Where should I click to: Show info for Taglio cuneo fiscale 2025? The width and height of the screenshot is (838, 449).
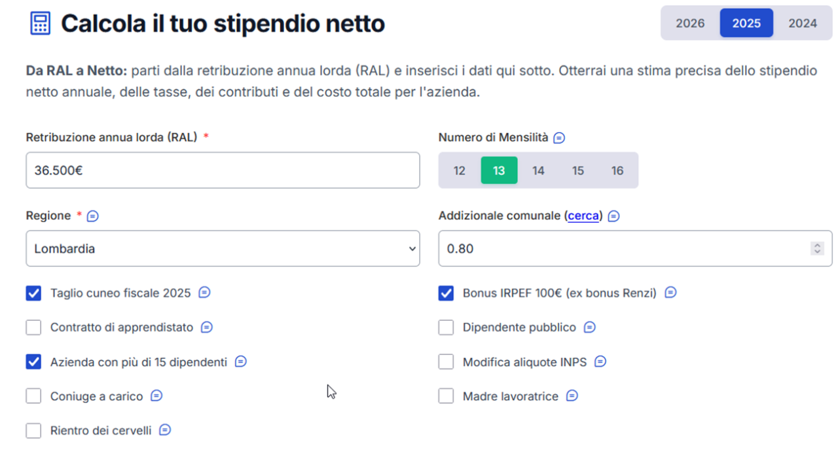pyautogui.click(x=204, y=293)
